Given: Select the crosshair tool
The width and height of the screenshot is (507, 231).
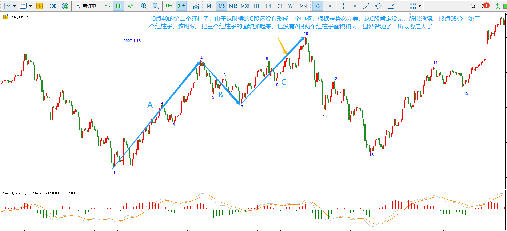Looking at the screenshot, I should coord(330,6).
